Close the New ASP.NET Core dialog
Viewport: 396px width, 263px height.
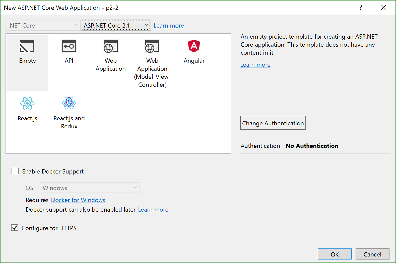pos(384,7)
